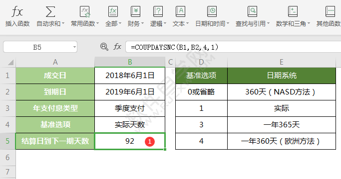The image size is (341, 179).
Task: Click cell A3 labeled 年支付息类型
Action: click(55, 108)
